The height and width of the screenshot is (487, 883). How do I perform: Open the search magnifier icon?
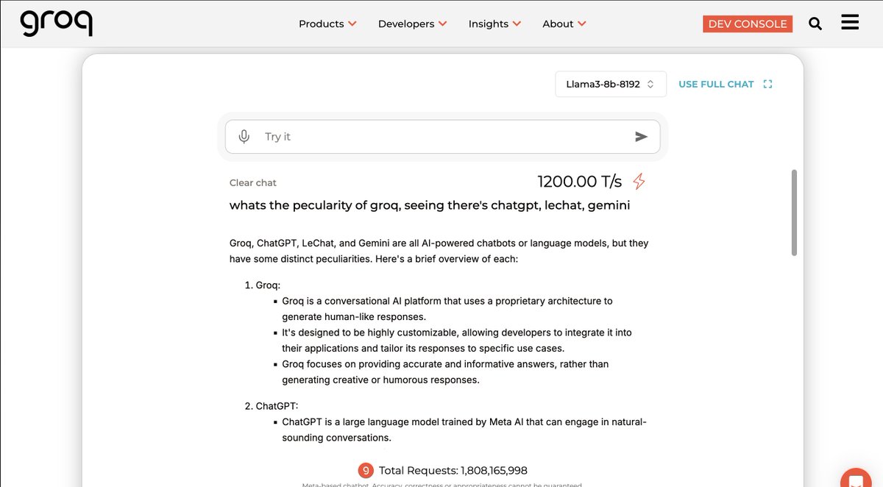(815, 24)
